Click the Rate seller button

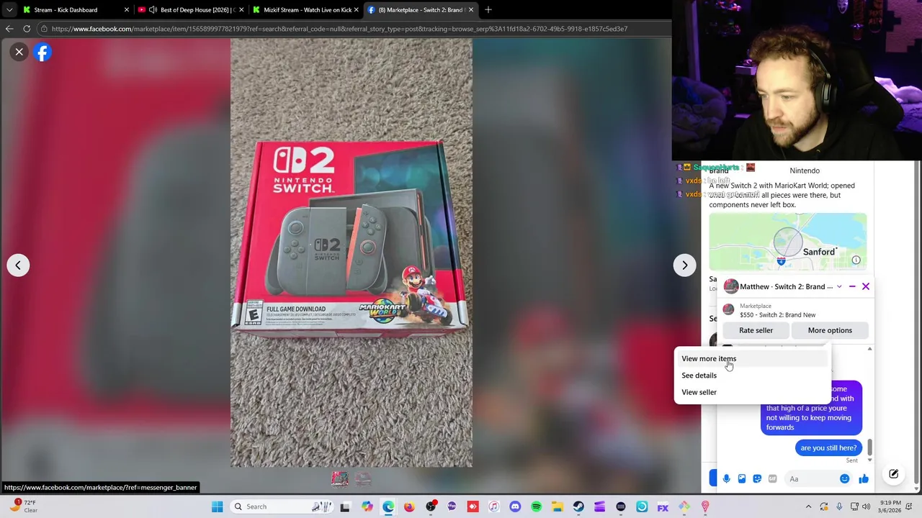[756, 330]
